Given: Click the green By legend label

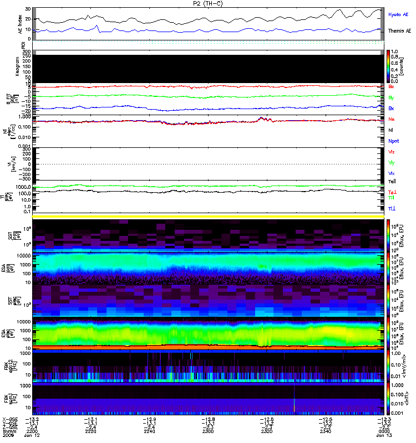Looking at the screenshot, I should pos(391,98).
